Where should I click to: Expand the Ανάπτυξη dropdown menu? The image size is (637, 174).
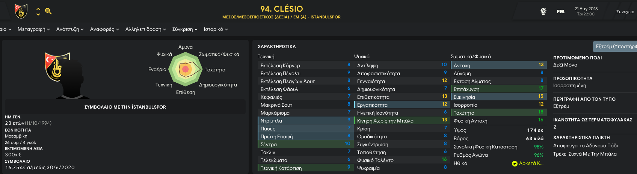pos(70,29)
